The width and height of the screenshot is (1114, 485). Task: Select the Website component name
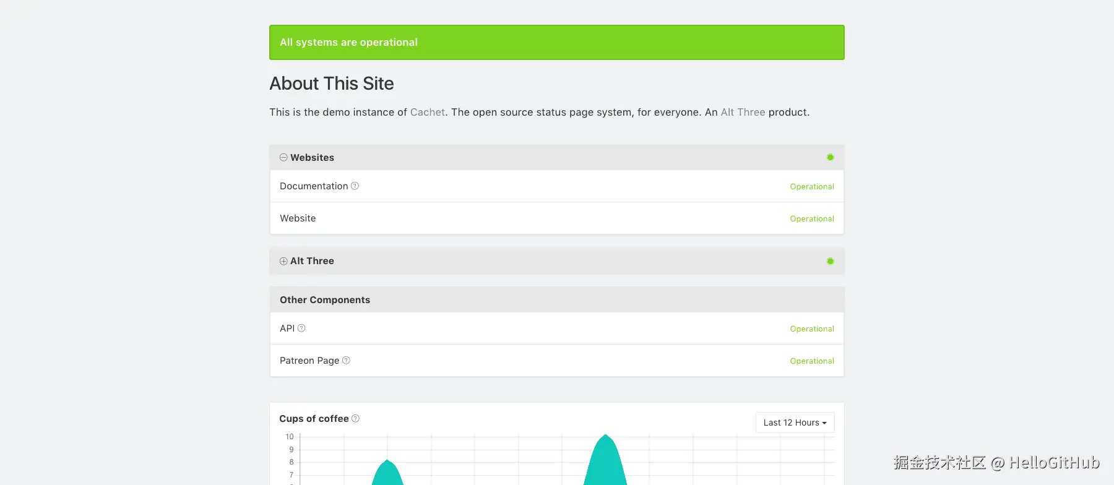[298, 218]
